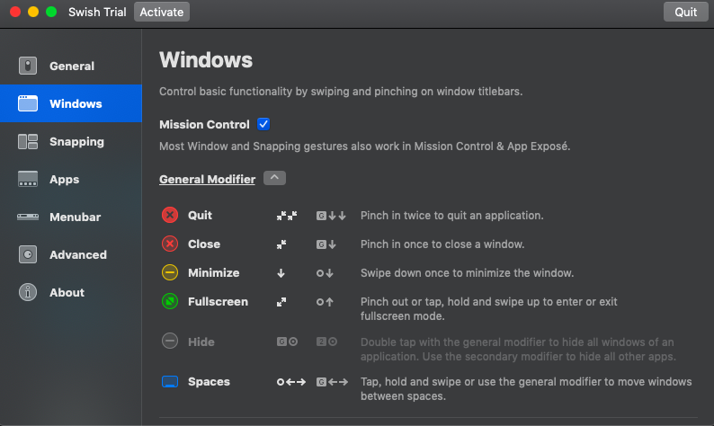Click the gray Hide gesture icon
Viewport: 714px width, 426px height.
(x=170, y=342)
